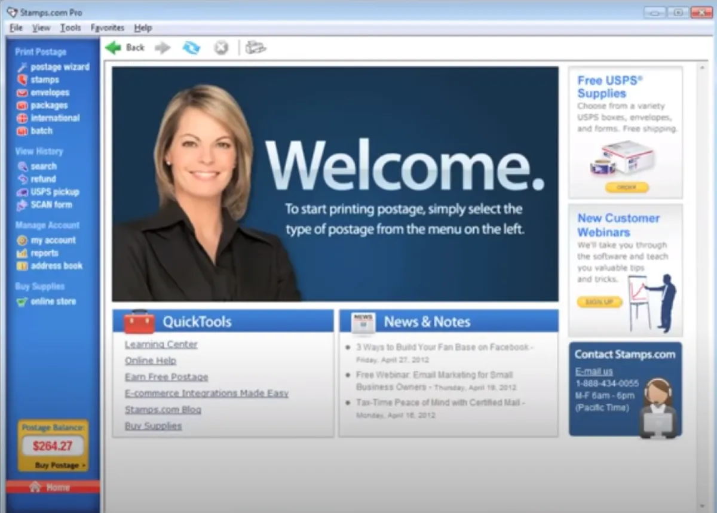Image resolution: width=717 pixels, height=513 pixels.
Task: Open the View menu
Action: (x=41, y=27)
